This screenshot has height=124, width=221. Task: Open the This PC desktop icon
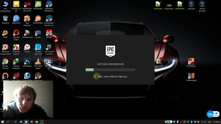pyautogui.click(x=5, y=6)
